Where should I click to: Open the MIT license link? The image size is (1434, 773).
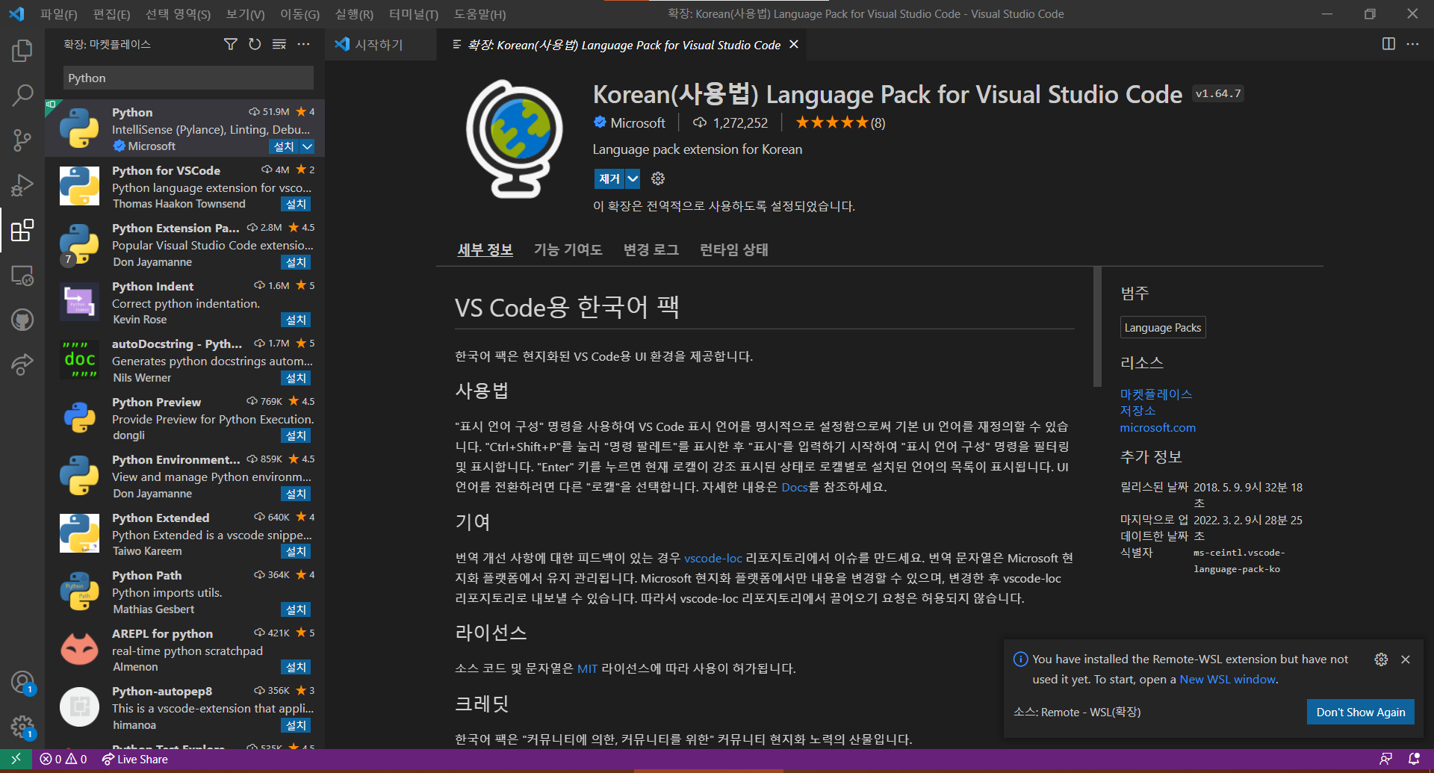pos(587,668)
